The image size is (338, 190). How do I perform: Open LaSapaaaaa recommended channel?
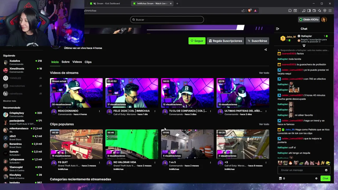pos(22,161)
